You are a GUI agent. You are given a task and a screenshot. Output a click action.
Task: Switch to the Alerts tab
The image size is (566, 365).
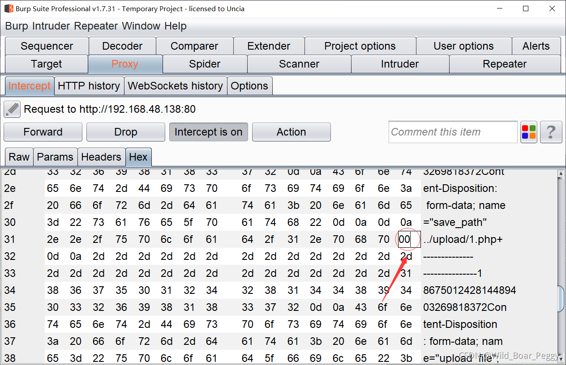(536, 46)
